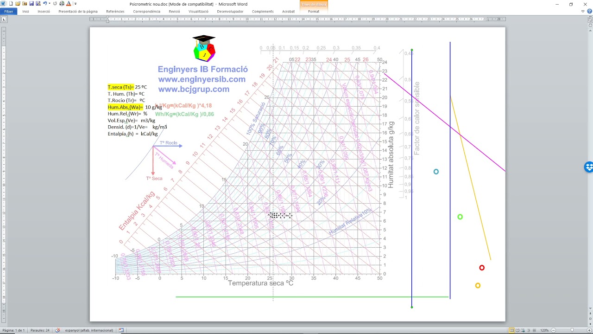Screen dimensions: 593x334
Task: Select the Format drawing tools tab
Action: click(314, 11)
